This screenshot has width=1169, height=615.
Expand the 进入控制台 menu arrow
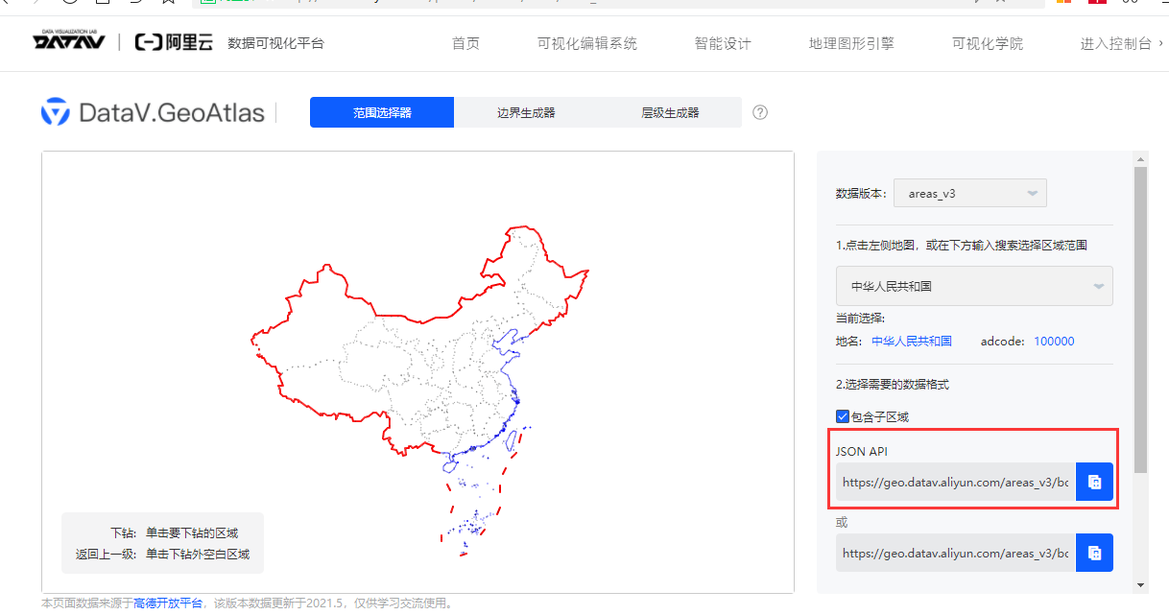[x=1161, y=43]
